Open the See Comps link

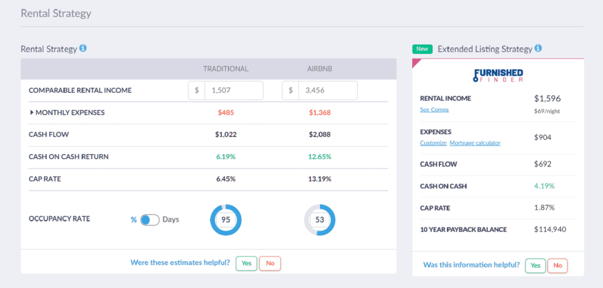coord(434,110)
